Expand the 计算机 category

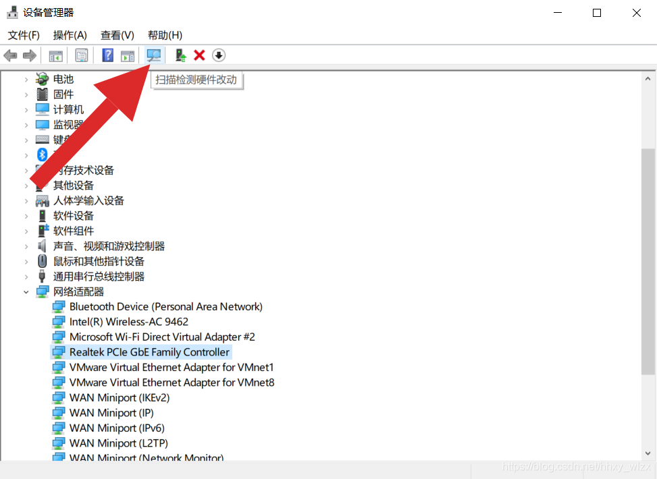point(26,110)
